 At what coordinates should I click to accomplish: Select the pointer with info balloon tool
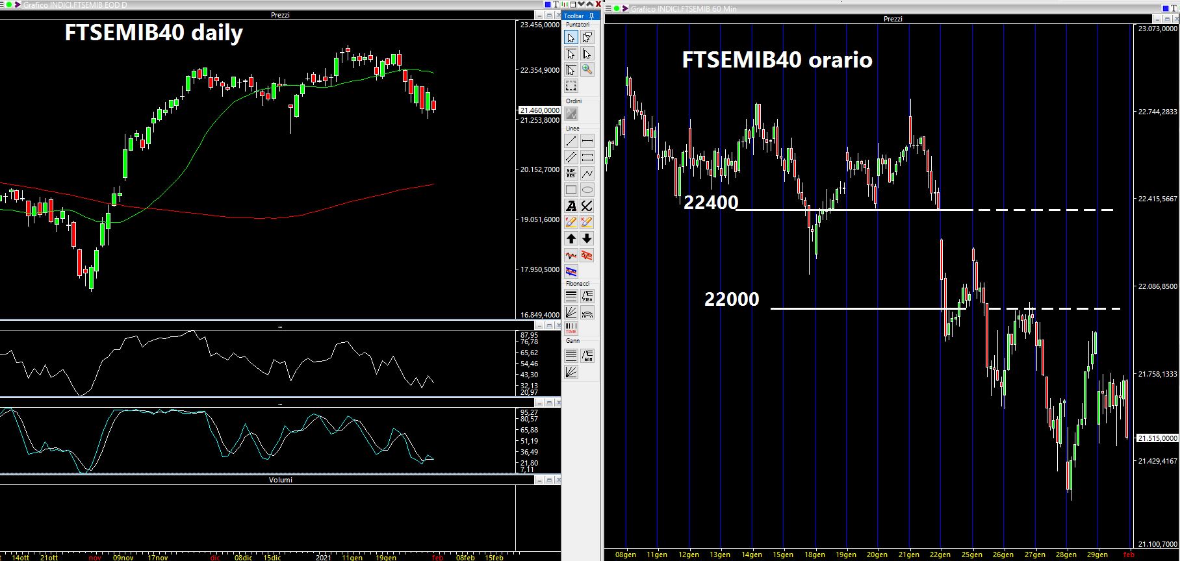(x=587, y=38)
